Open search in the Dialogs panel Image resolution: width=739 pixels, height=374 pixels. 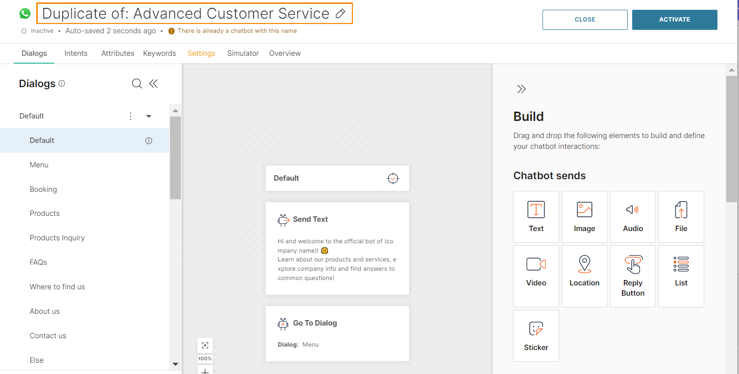click(x=137, y=83)
